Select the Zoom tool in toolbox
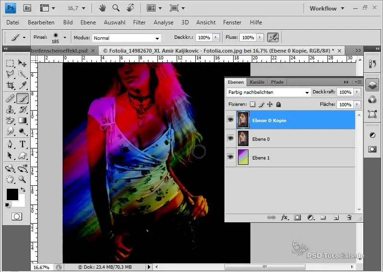Image resolution: width=383 pixels, height=272 pixels. [22, 180]
